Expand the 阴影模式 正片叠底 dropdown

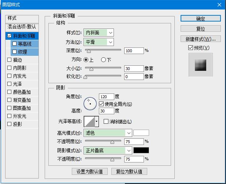click(x=108, y=150)
